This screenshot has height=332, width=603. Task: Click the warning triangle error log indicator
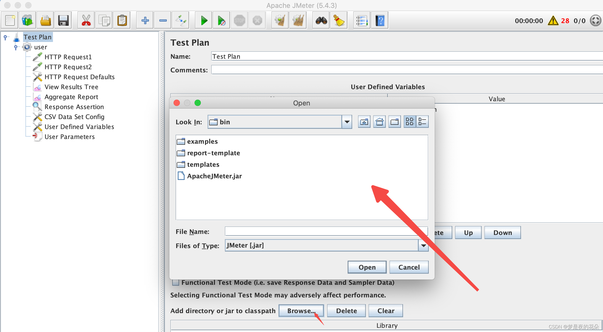(553, 21)
